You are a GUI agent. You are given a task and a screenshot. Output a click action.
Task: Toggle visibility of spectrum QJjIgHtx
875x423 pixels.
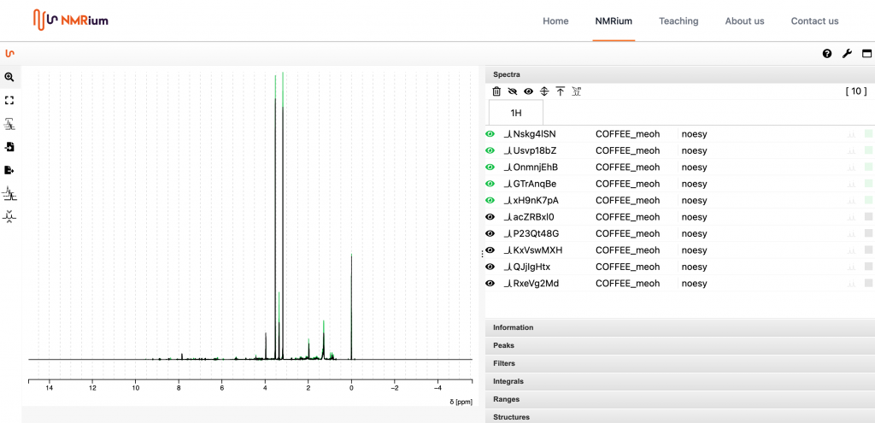[x=490, y=267]
